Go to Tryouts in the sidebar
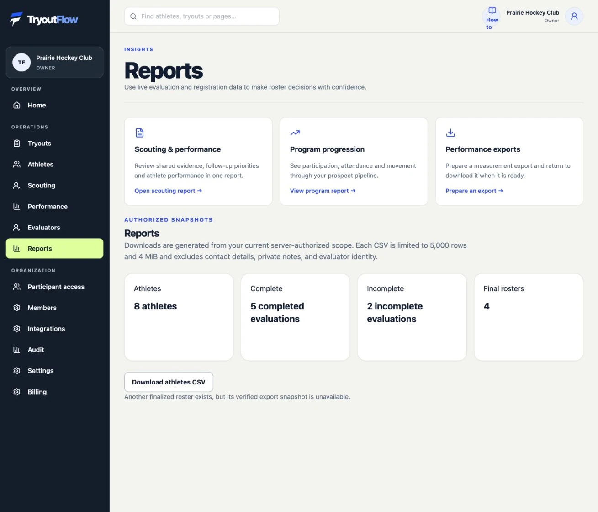This screenshot has width=598, height=512. point(54,144)
